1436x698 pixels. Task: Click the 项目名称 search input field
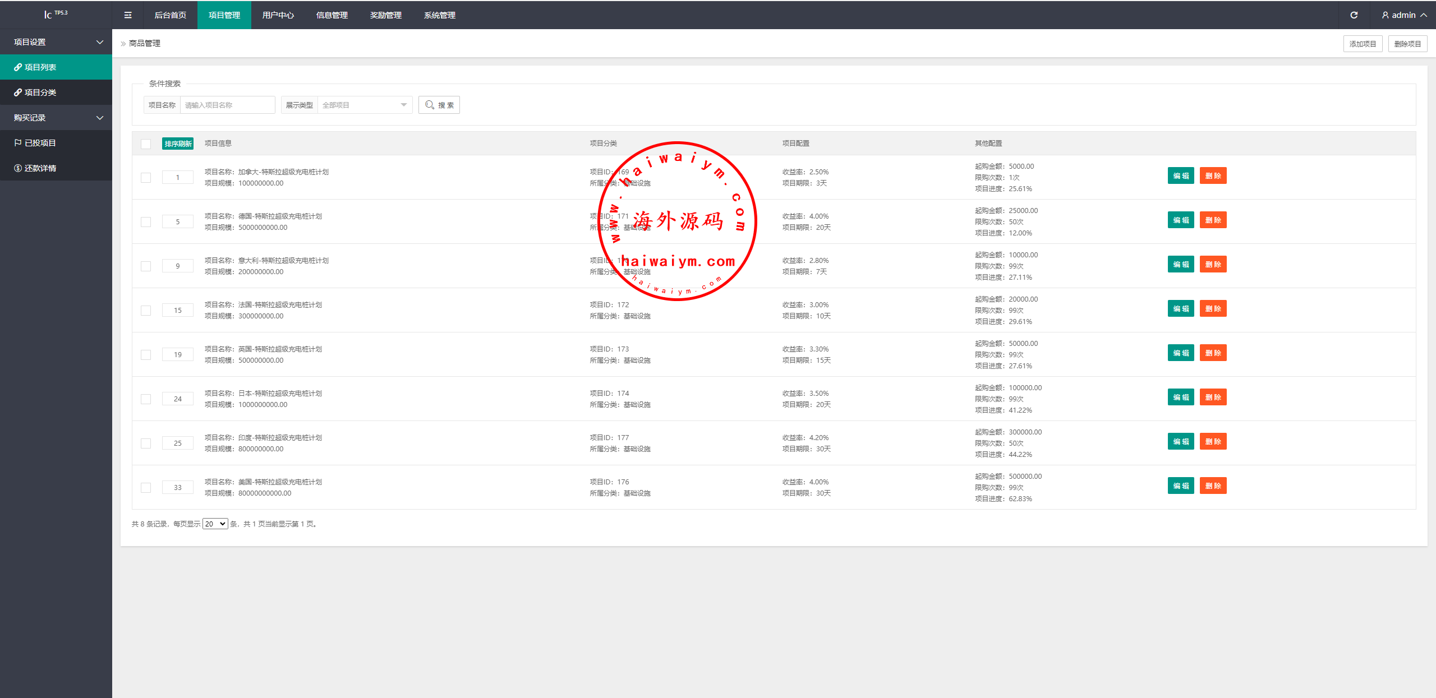pyautogui.click(x=227, y=105)
